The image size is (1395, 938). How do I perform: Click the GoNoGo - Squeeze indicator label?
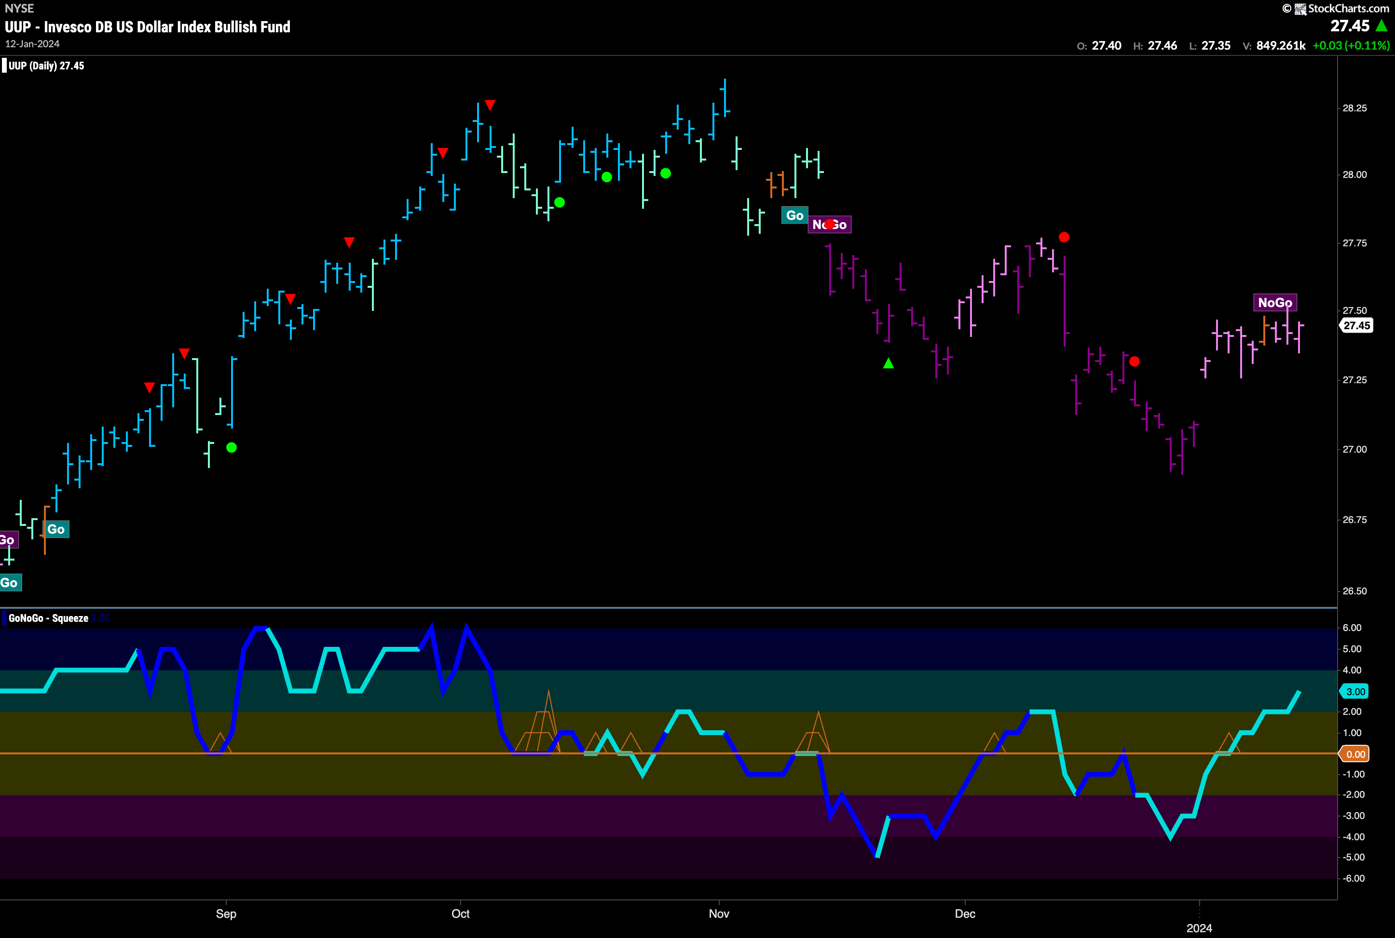click(49, 618)
